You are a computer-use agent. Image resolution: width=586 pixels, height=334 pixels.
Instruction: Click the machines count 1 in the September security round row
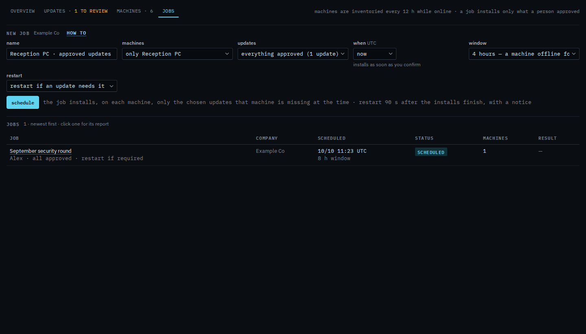tap(485, 151)
